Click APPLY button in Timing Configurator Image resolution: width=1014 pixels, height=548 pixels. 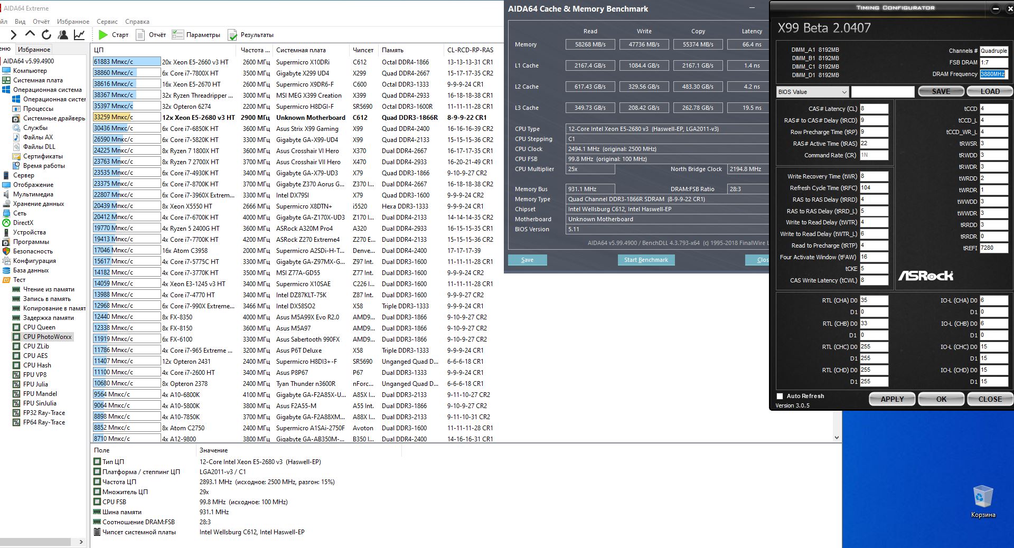[x=892, y=399]
